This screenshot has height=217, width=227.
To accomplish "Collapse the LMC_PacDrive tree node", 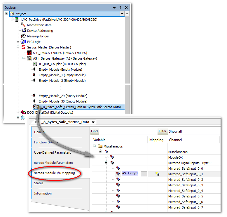I will coord(12,20).
